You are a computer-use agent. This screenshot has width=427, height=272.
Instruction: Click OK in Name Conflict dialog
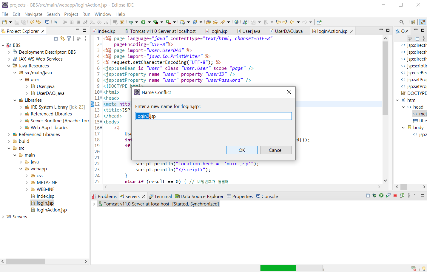(x=242, y=150)
